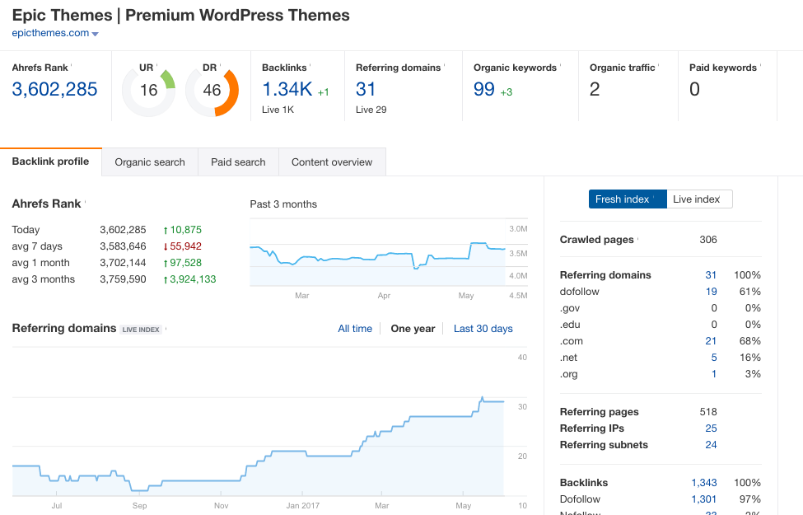Image resolution: width=803 pixels, height=515 pixels.
Task: Click info icon after the LIVE INDEX badge
Action: point(166,329)
